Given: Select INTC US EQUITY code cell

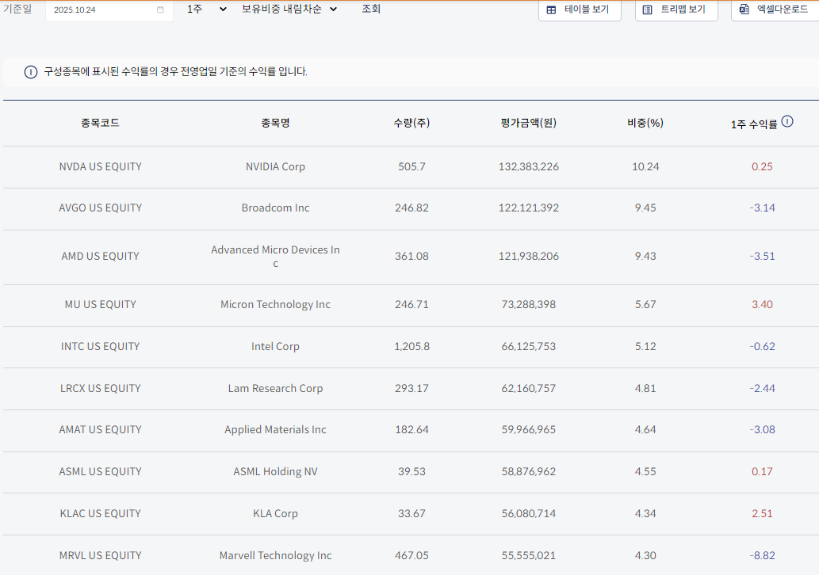Looking at the screenshot, I should pyautogui.click(x=100, y=346).
